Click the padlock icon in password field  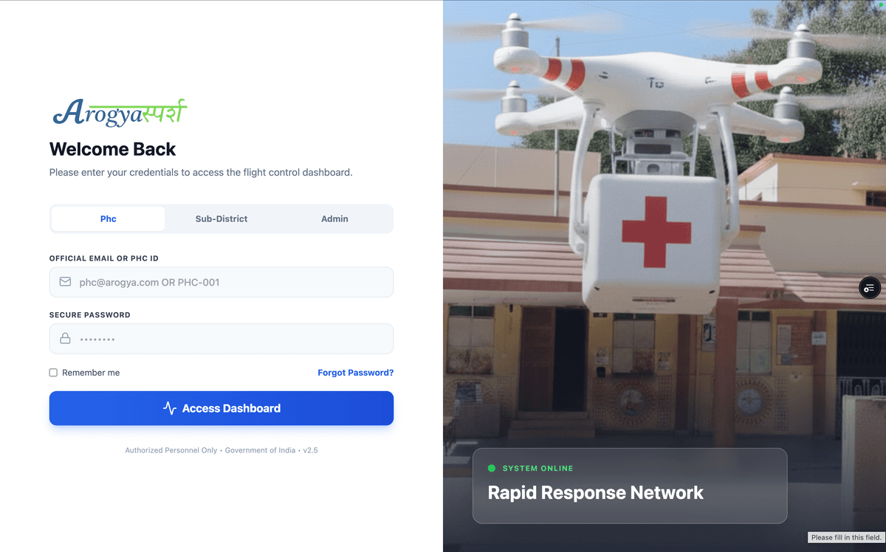tap(65, 339)
